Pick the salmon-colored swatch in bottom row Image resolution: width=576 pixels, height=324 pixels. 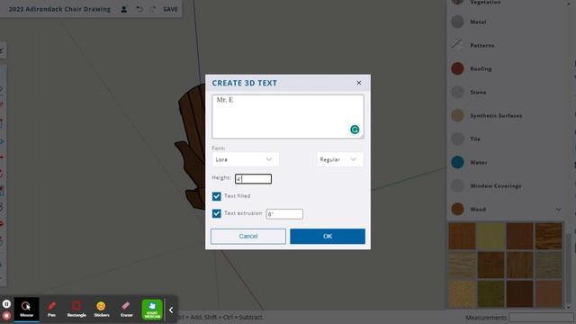click(548, 294)
